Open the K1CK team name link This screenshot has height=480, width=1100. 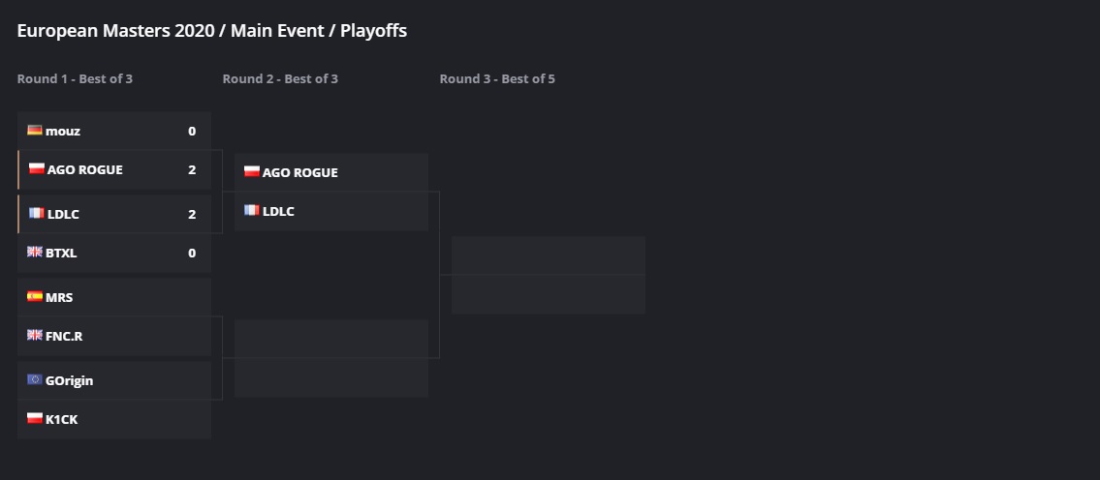tap(61, 420)
